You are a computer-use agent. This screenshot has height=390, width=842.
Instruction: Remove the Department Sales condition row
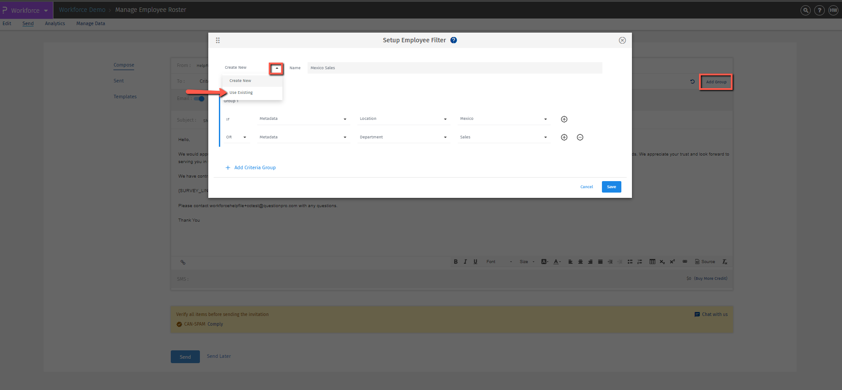tap(580, 137)
